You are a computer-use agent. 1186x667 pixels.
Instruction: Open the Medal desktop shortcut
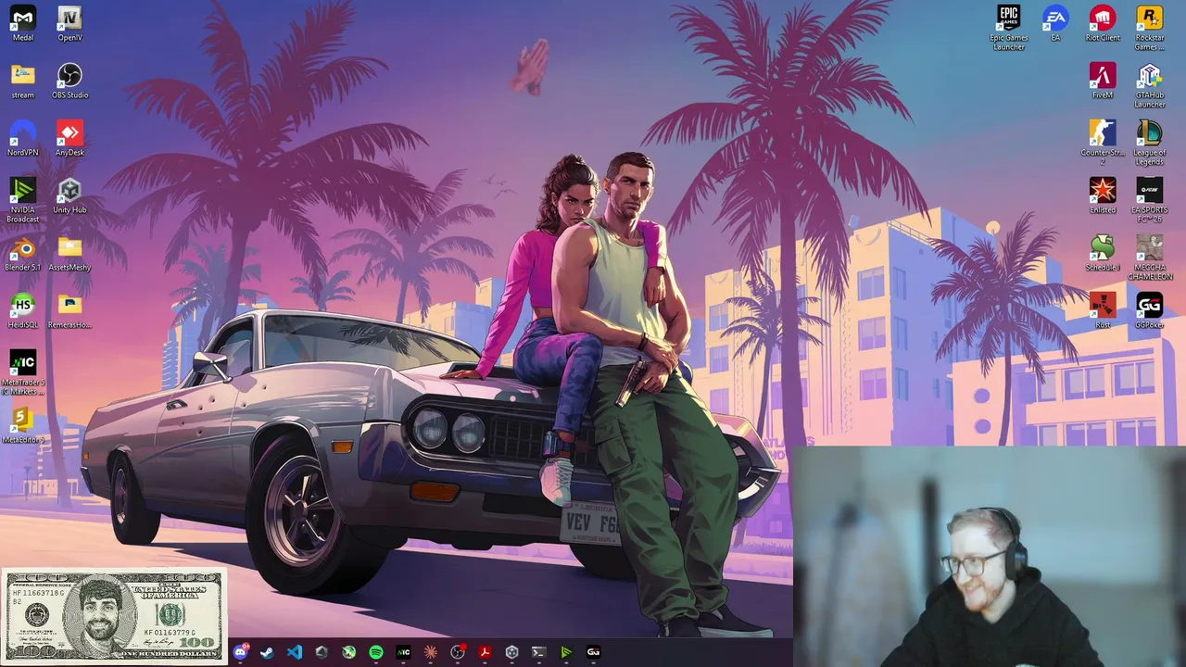[x=23, y=24]
